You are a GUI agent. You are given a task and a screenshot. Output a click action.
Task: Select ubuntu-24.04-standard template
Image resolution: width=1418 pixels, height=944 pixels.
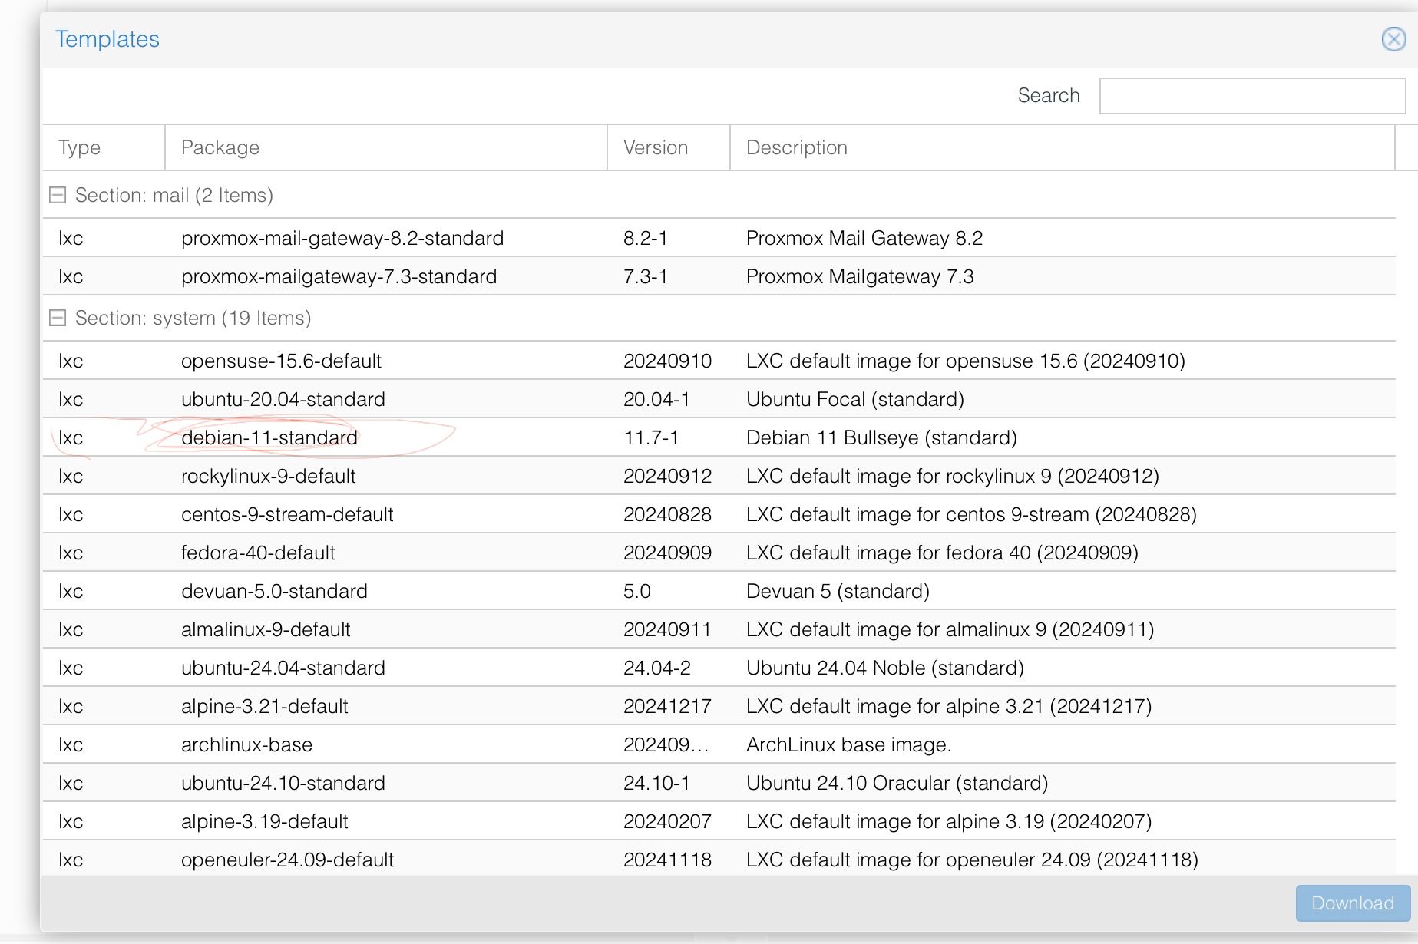[x=283, y=668]
